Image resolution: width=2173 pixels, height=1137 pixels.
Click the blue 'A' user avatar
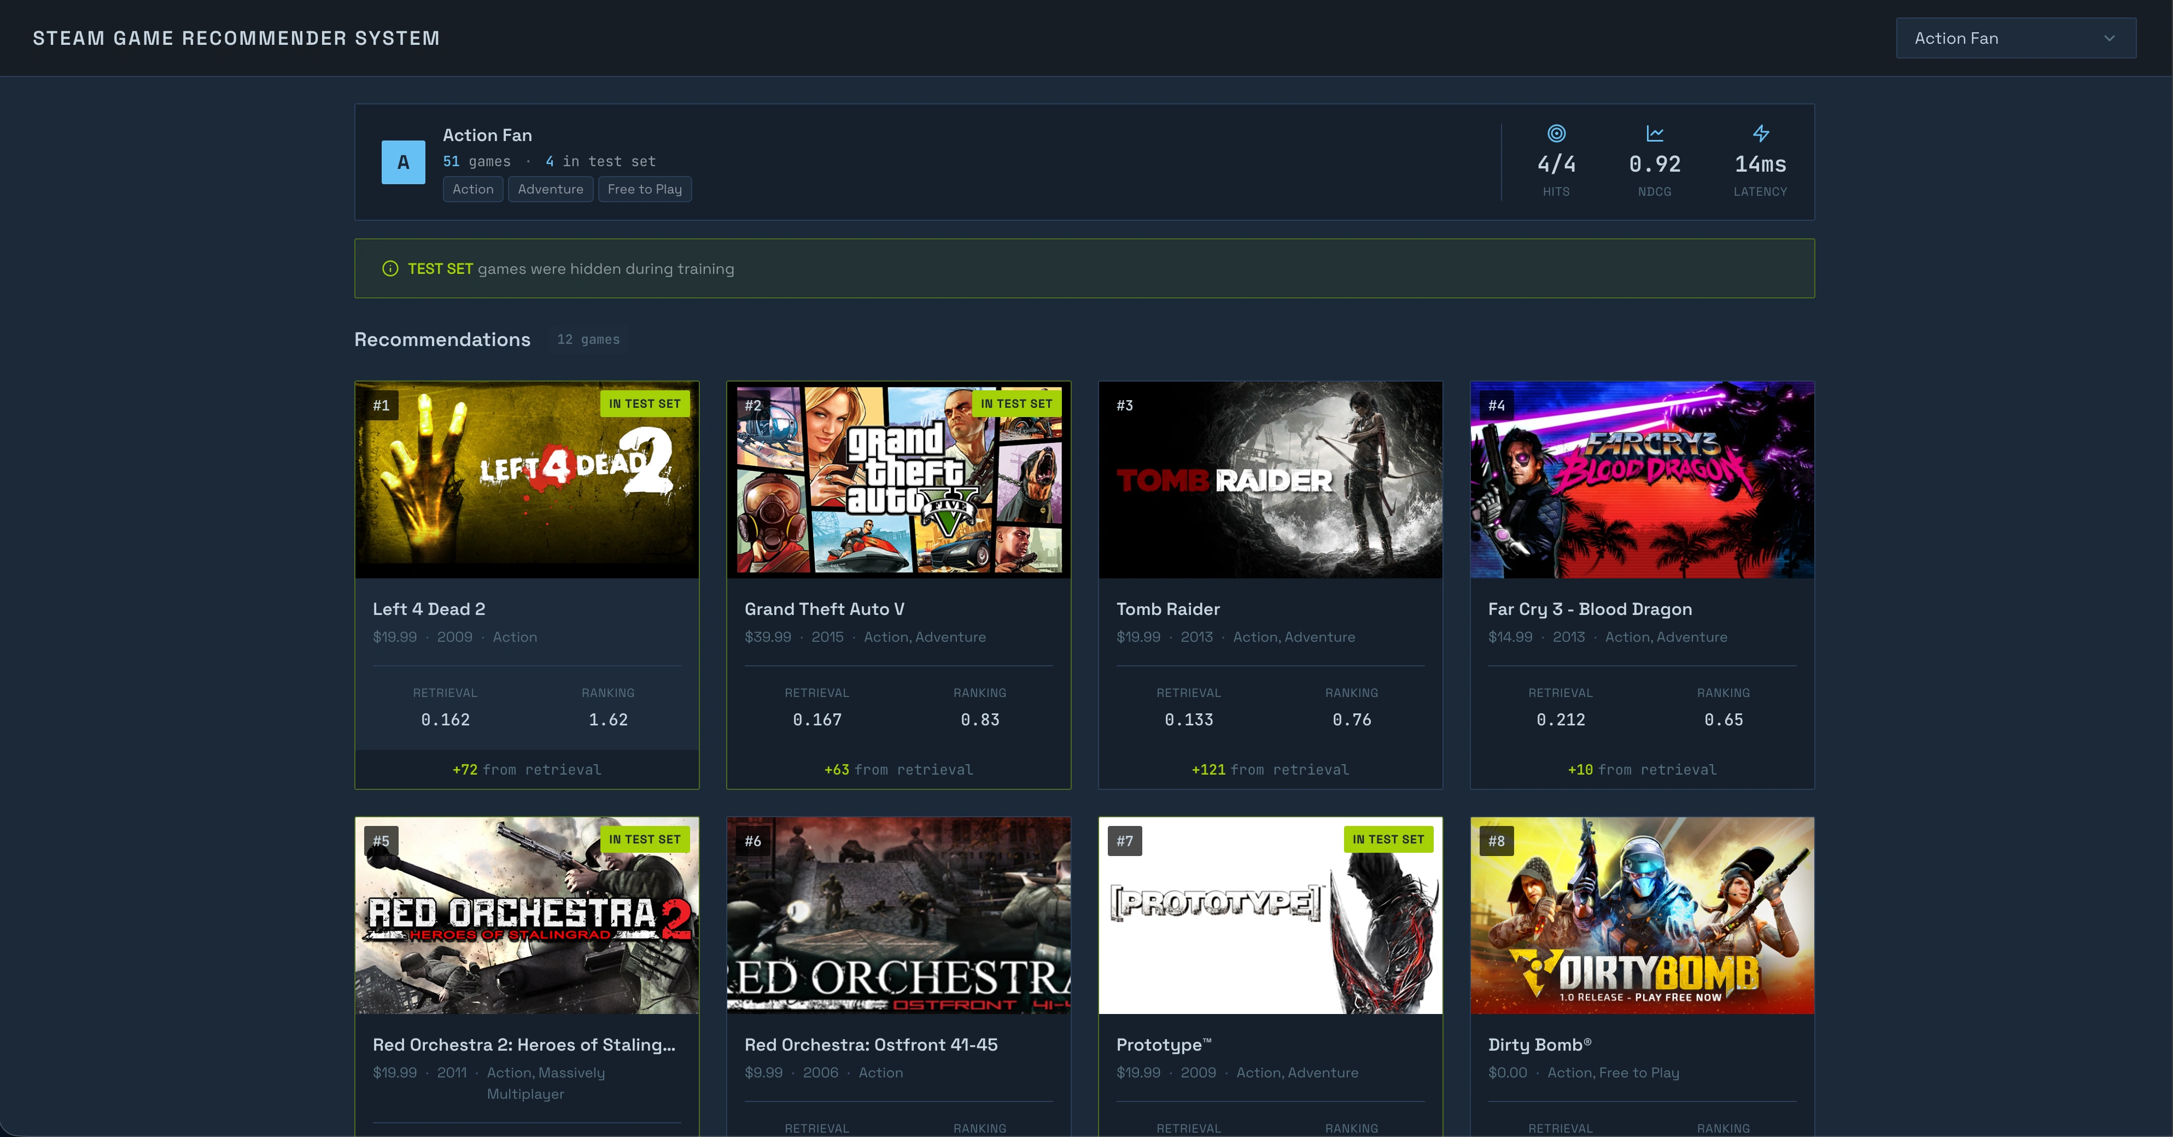403,162
